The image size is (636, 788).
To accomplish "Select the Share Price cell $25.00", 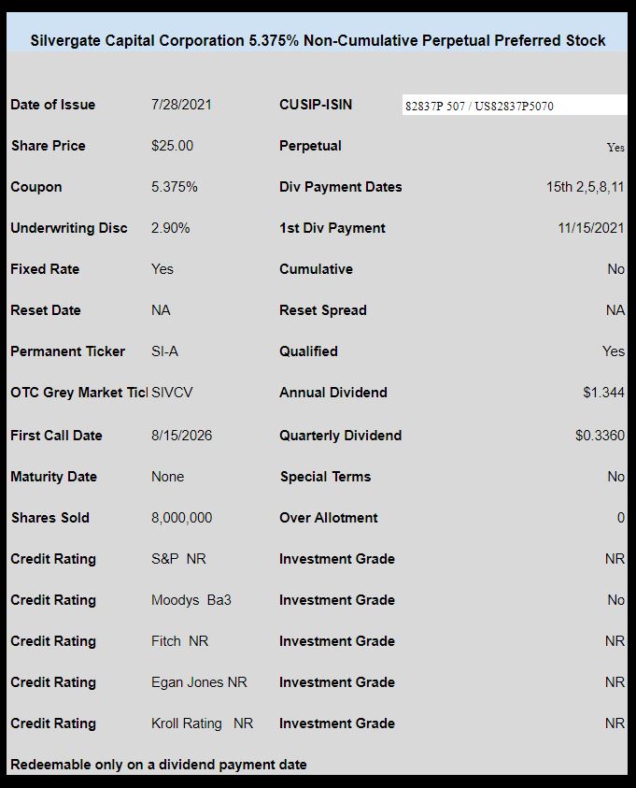I will pos(172,146).
